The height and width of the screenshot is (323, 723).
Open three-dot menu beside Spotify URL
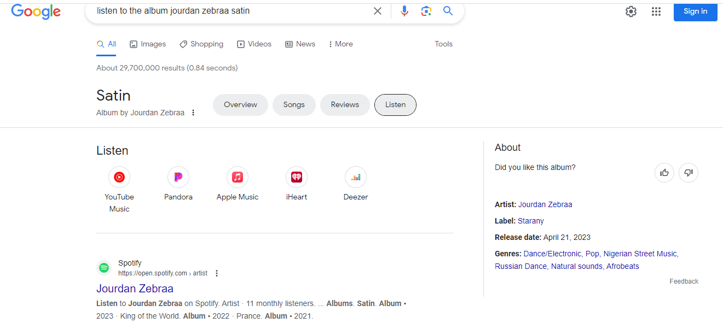tap(217, 273)
